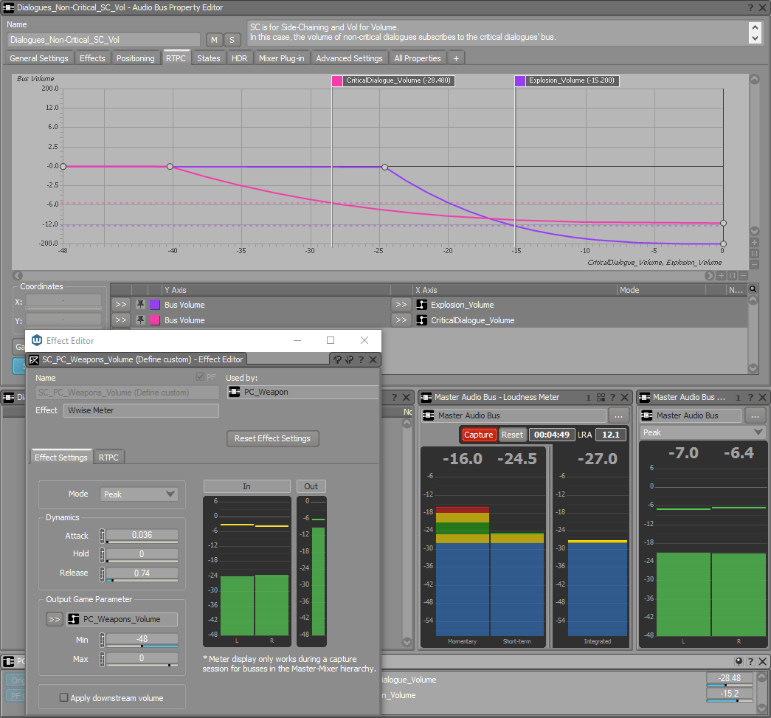
Task: Zoom in horizontally on the RTPC graph
Action: [x=721, y=276]
